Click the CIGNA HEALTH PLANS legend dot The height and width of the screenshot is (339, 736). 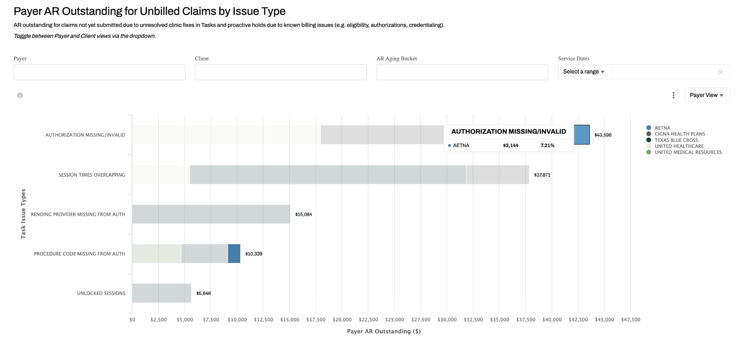click(647, 134)
